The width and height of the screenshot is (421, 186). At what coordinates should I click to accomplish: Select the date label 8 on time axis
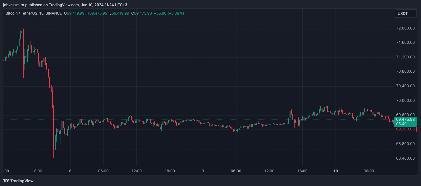coord(70,171)
